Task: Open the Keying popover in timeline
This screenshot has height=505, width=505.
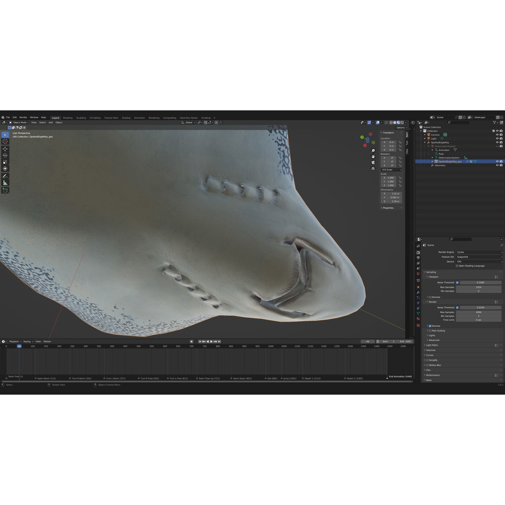Action: pos(28,342)
